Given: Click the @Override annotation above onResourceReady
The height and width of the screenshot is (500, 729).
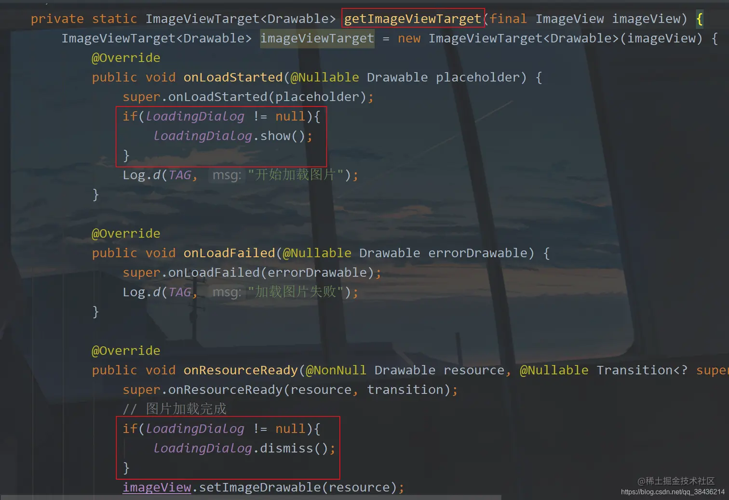Looking at the screenshot, I should [x=126, y=351].
